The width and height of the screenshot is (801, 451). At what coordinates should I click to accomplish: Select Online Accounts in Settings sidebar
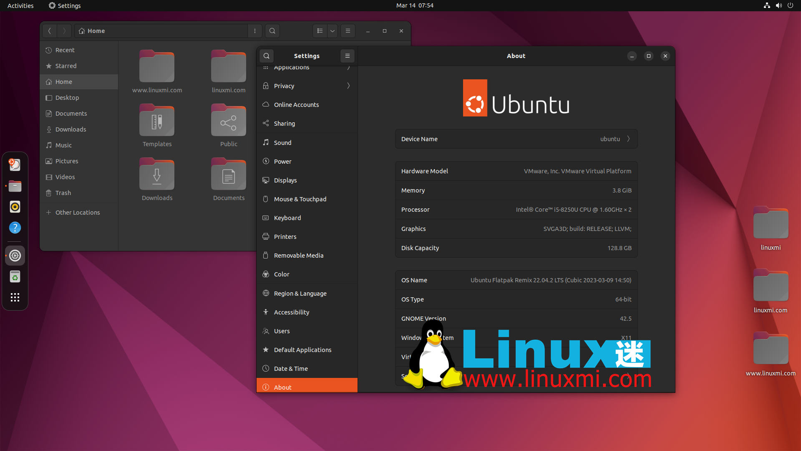tap(307, 105)
